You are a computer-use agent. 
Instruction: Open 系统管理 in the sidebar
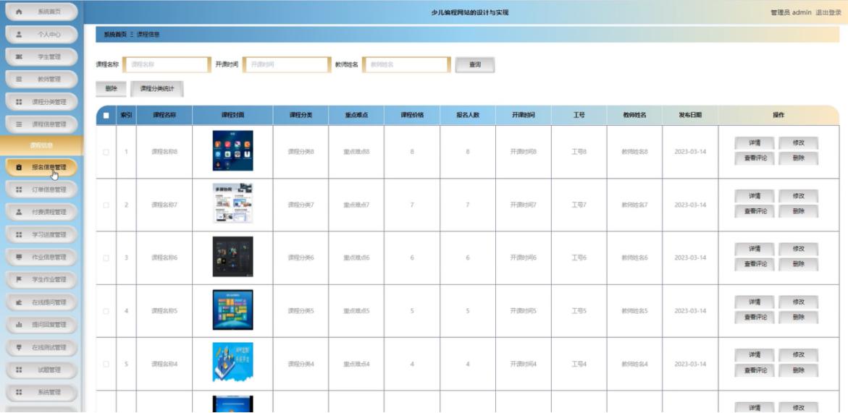(x=42, y=392)
